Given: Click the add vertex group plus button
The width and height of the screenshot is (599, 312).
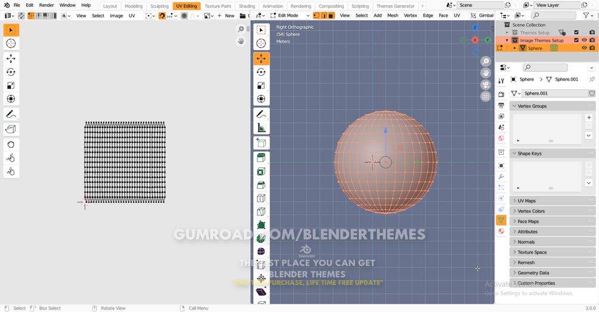Looking at the screenshot, I should point(589,118).
